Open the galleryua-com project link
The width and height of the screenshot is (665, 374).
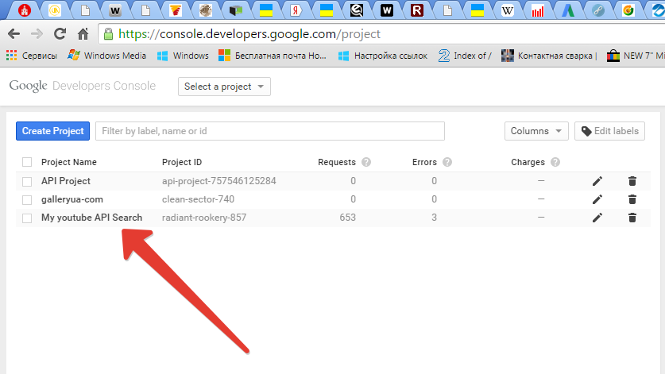[72, 199]
